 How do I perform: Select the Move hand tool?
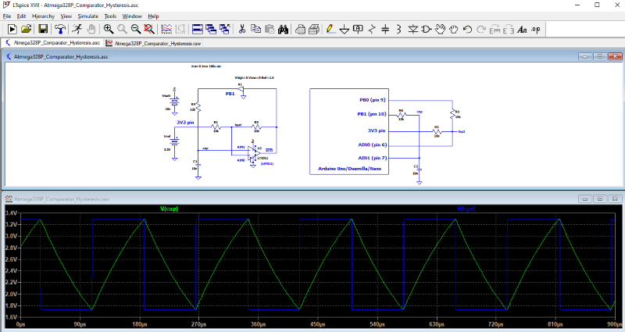pyautogui.click(x=440, y=29)
